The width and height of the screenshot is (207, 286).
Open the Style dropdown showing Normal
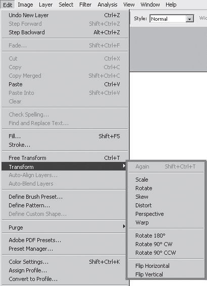172,19
